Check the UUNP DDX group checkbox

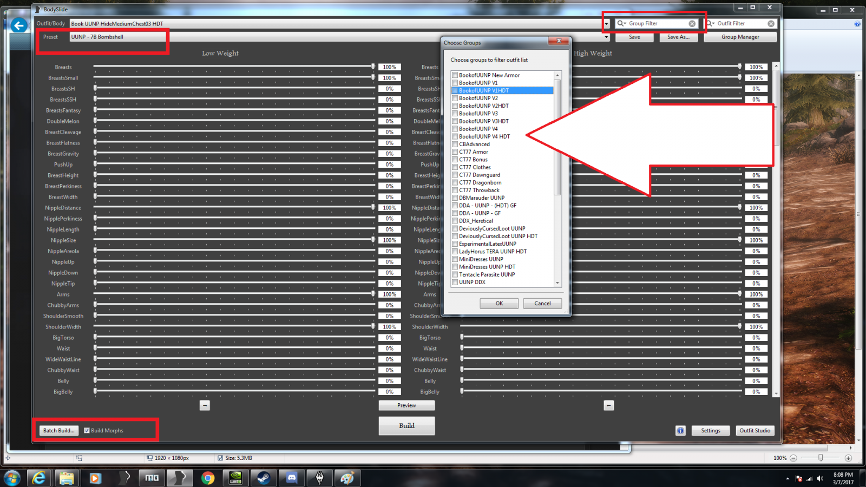(455, 282)
